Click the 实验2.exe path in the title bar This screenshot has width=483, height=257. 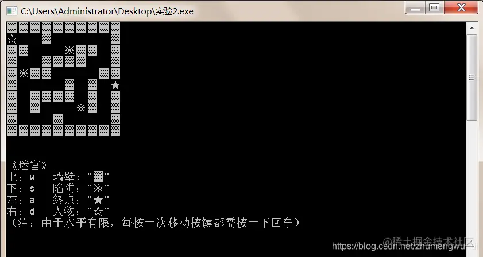pos(107,11)
